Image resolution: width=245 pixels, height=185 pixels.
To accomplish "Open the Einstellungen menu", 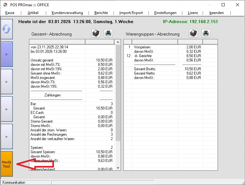I will click(165, 13).
